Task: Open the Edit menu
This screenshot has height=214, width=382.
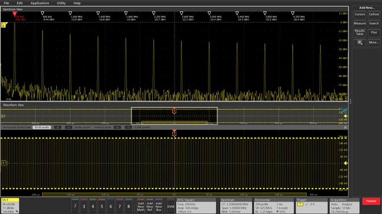Action: pyautogui.click(x=20, y=3)
